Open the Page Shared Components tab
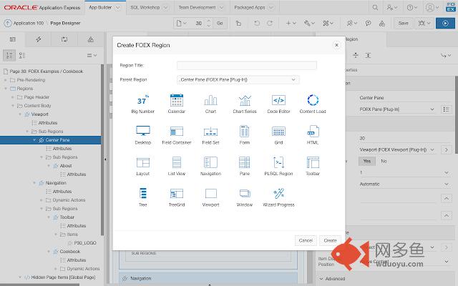The width and height of the screenshot is (458, 286). [x=91, y=39]
